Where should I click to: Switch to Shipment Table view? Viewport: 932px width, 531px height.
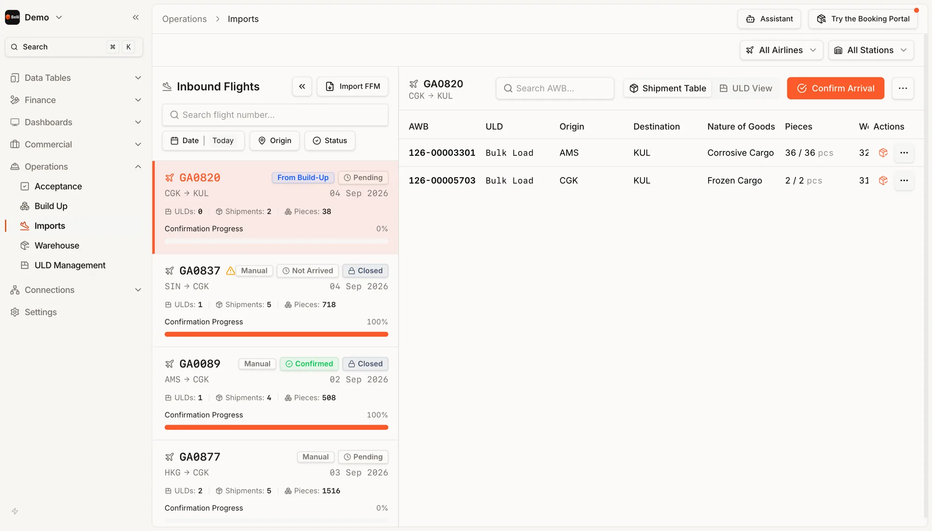[x=668, y=88]
